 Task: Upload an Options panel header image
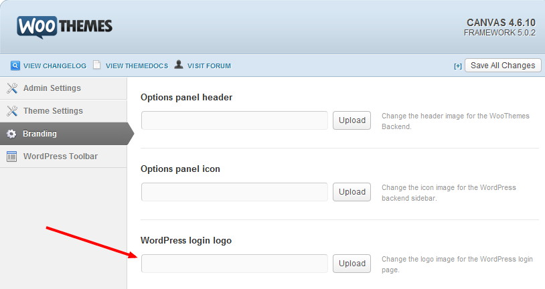tap(352, 120)
